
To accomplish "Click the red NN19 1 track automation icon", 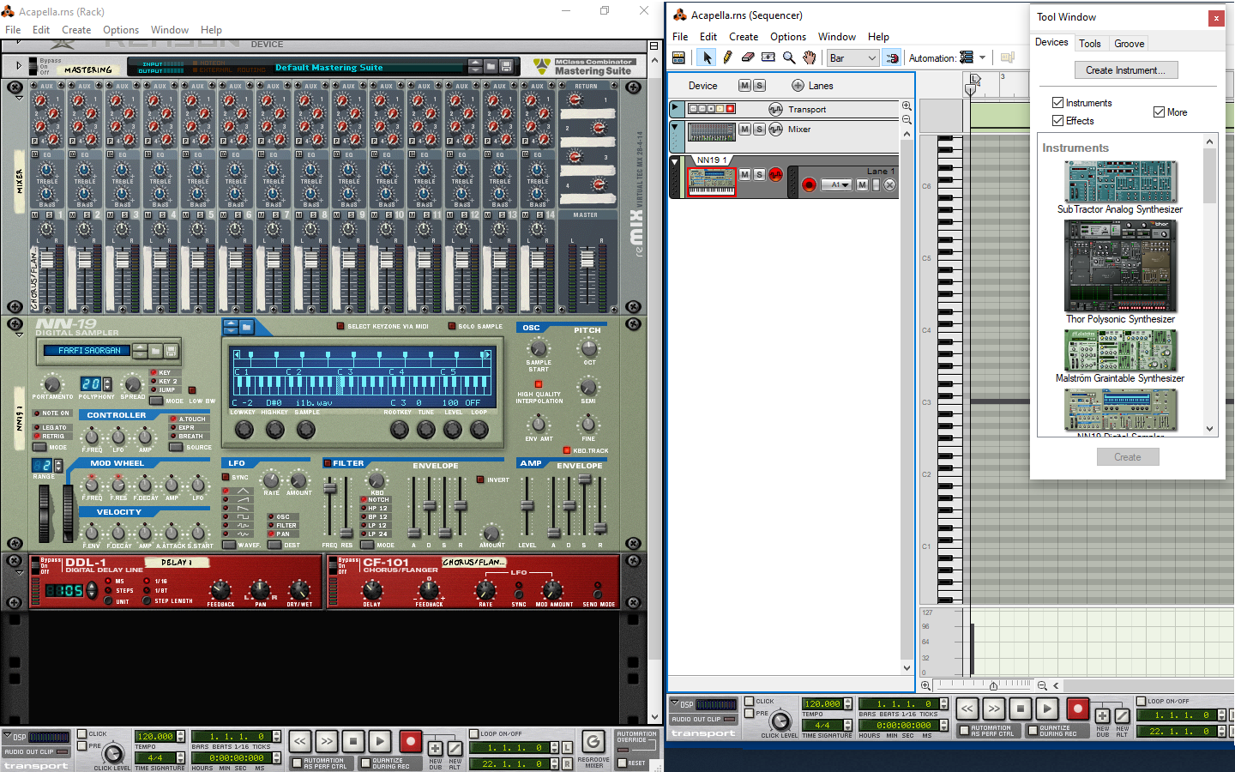I will [x=775, y=175].
